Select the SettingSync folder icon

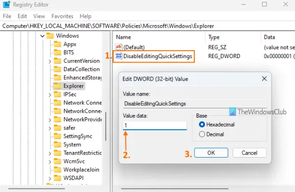[58, 136]
